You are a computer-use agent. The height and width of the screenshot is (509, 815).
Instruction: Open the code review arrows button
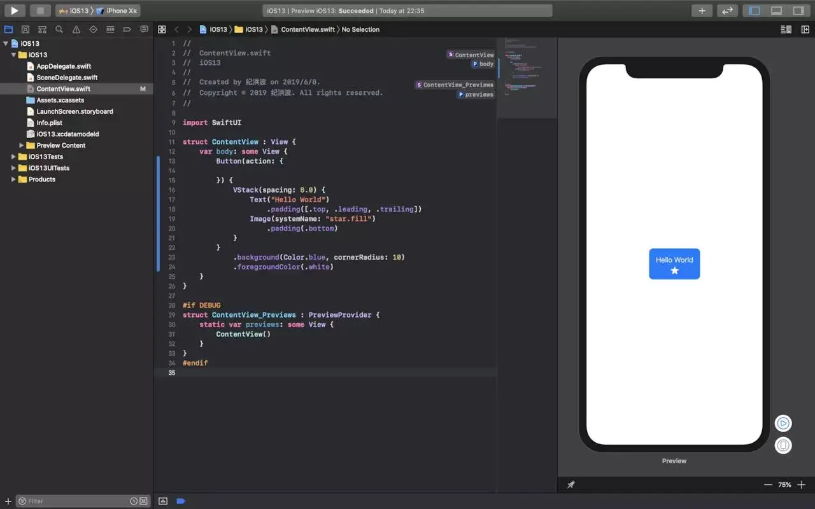tap(726, 10)
